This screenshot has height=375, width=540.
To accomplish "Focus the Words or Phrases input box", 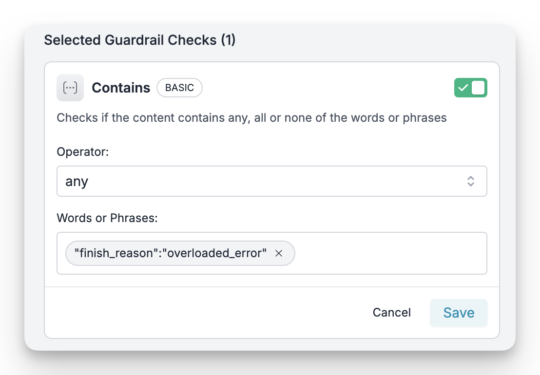I will pos(272,253).
